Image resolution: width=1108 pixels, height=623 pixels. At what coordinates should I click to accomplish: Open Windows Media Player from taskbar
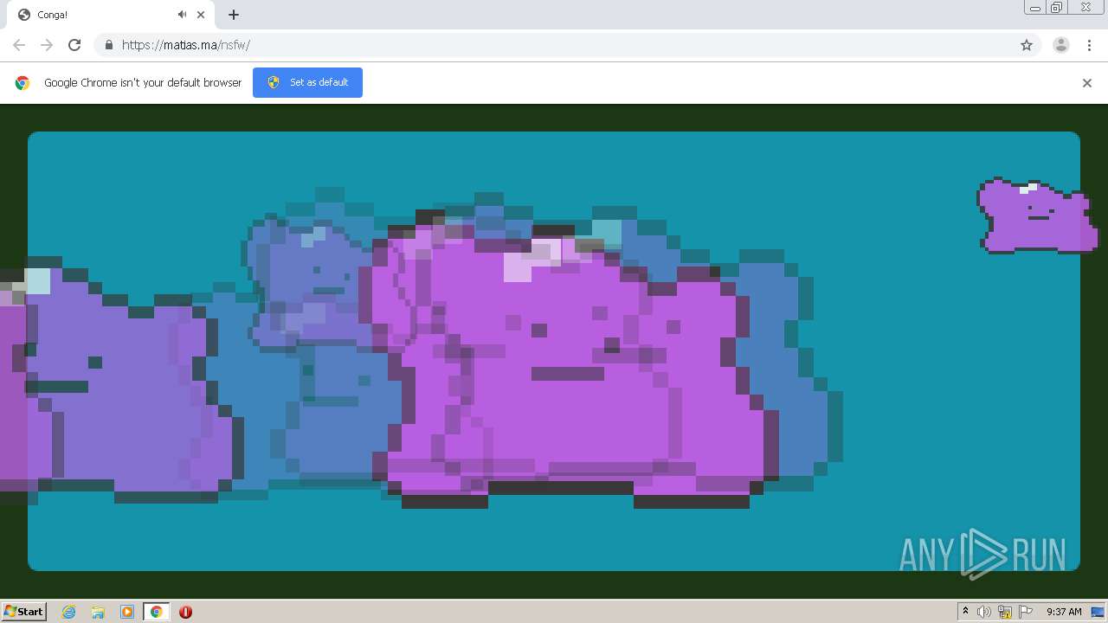pos(126,612)
